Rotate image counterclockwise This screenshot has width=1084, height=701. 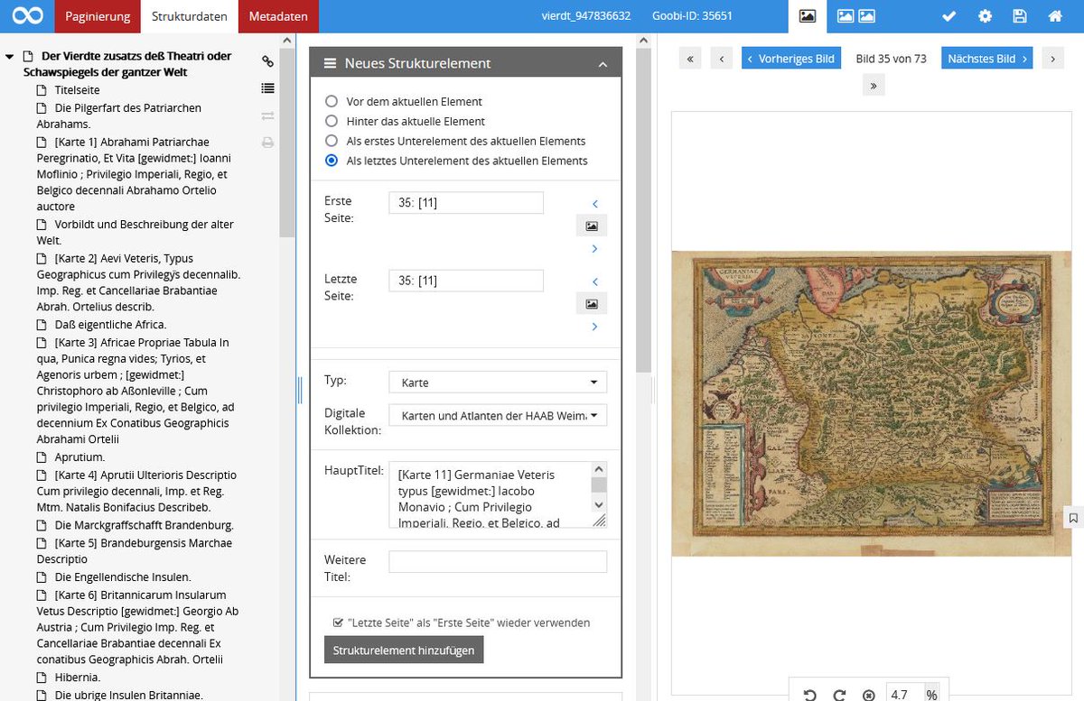point(810,695)
